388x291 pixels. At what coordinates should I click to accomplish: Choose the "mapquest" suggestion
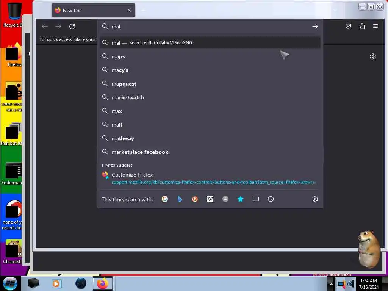tap(210, 84)
